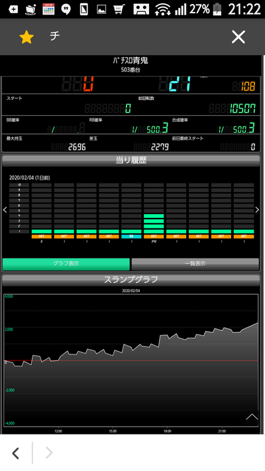This screenshot has height=471, width=265.
Task: Tap the slump graph line near 18:00
Action: coord(168,335)
